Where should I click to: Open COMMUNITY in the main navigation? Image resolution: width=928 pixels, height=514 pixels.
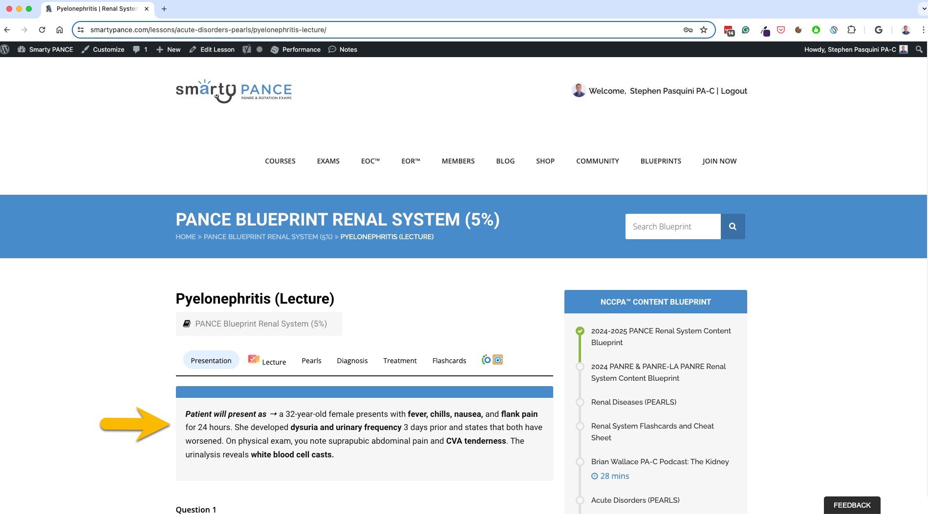coord(597,161)
